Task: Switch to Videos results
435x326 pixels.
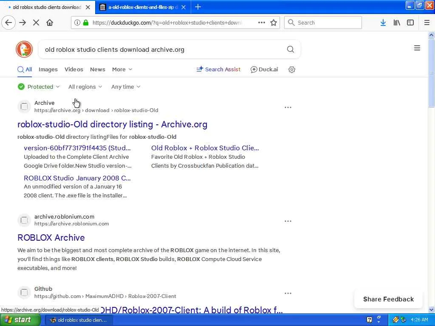Action: point(74,69)
